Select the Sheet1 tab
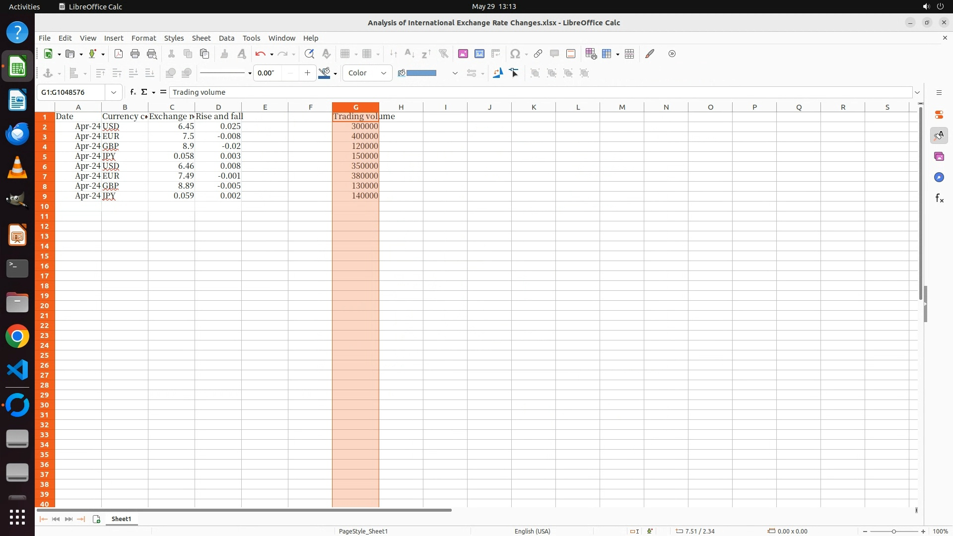Viewport: 953px width, 536px height. point(121,519)
